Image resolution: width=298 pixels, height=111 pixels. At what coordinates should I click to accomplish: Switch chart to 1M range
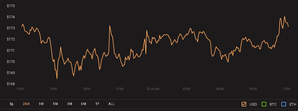[55, 104]
